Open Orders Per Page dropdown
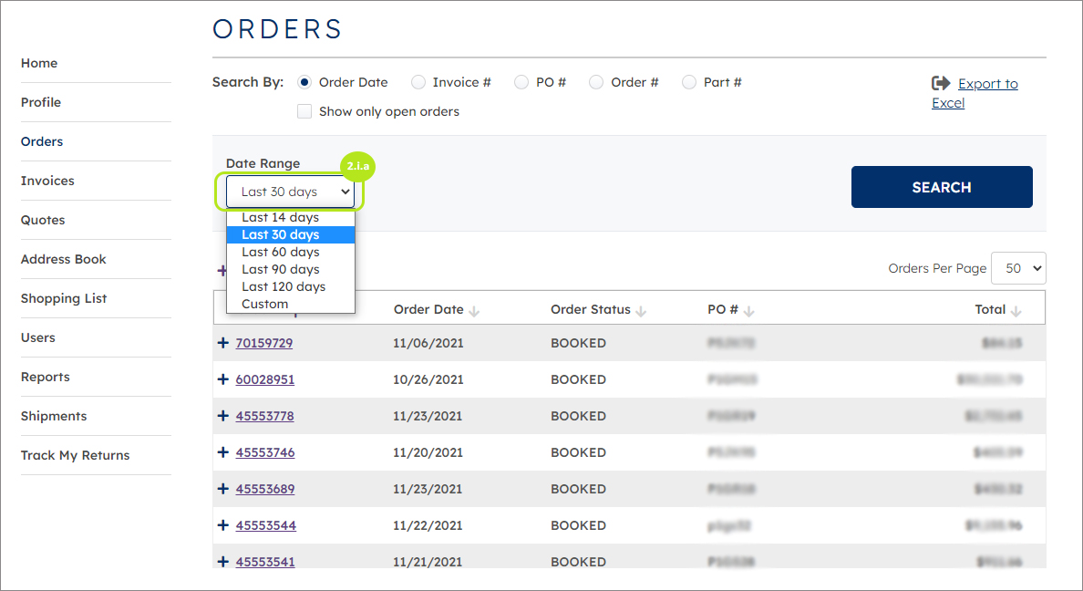This screenshot has height=591, width=1083. point(1018,268)
